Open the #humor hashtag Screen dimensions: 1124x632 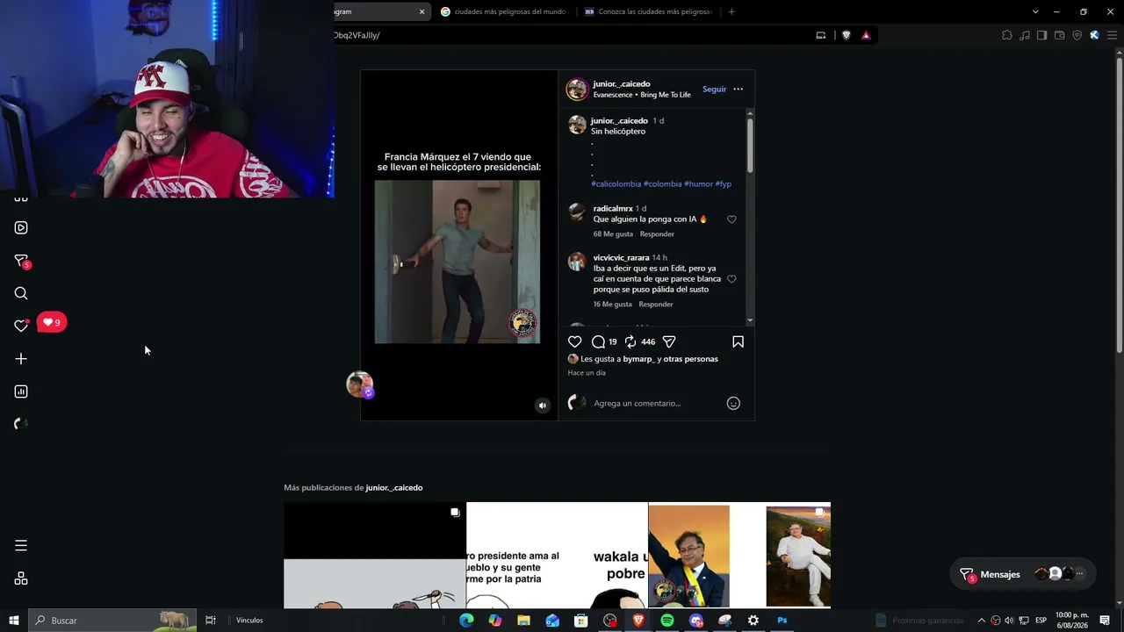point(698,184)
